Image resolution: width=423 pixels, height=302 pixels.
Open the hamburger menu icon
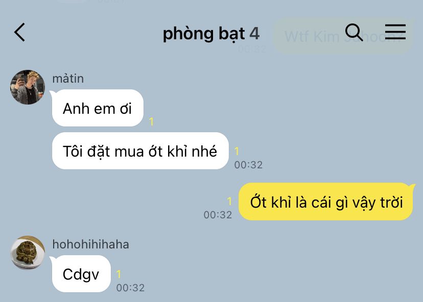[x=395, y=32]
